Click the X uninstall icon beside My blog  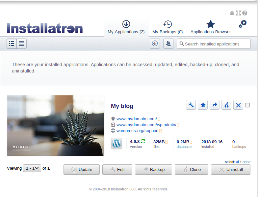click(x=238, y=105)
